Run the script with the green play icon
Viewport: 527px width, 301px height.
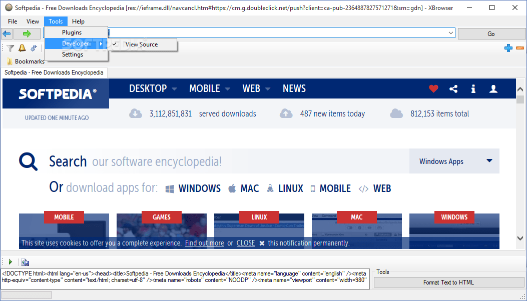11,261
